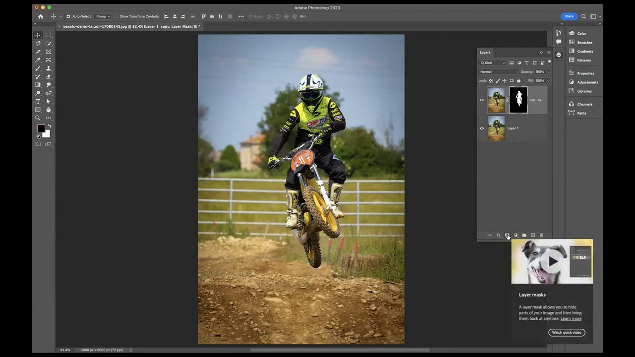Collapse the Layers panel with double arrows

coord(541,52)
